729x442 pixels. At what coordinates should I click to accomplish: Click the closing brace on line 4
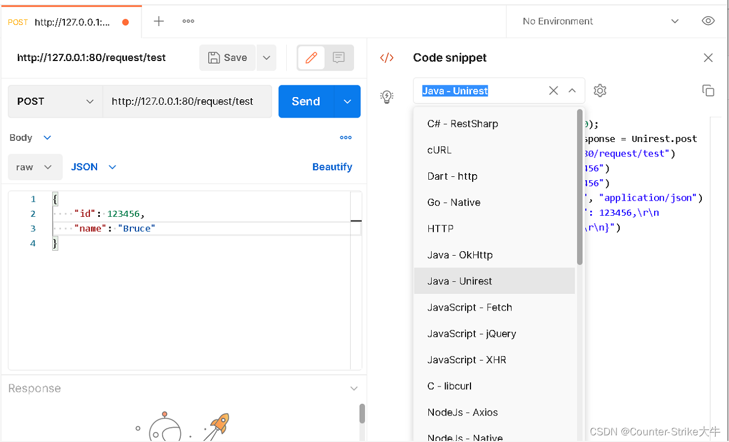pyautogui.click(x=55, y=243)
